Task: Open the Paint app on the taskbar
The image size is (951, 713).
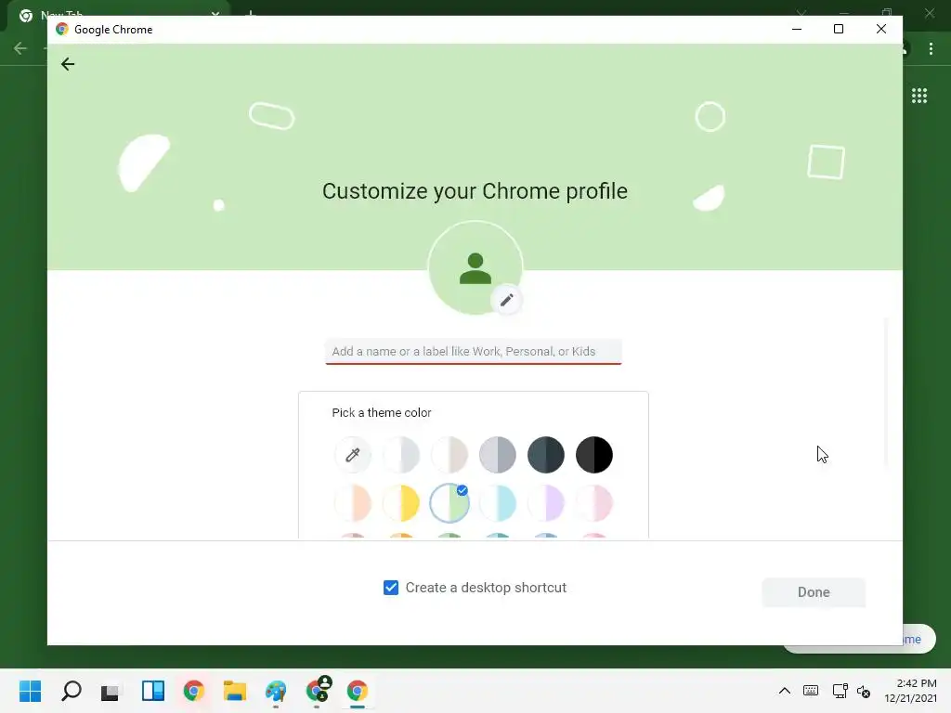Action: point(276,691)
